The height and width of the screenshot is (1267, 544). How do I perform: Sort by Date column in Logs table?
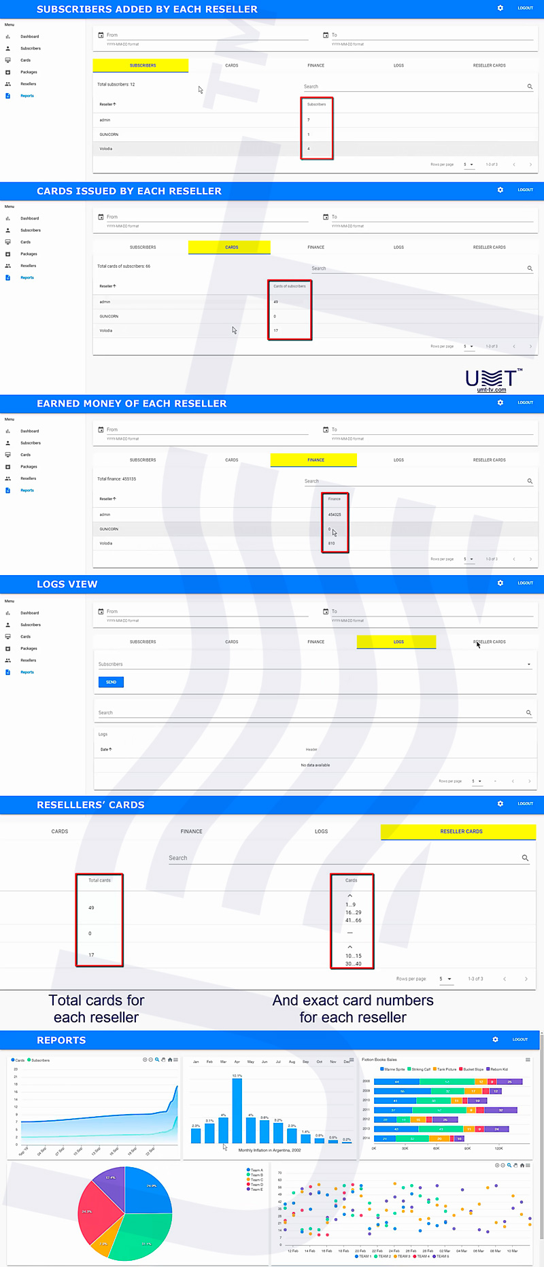(106, 749)
